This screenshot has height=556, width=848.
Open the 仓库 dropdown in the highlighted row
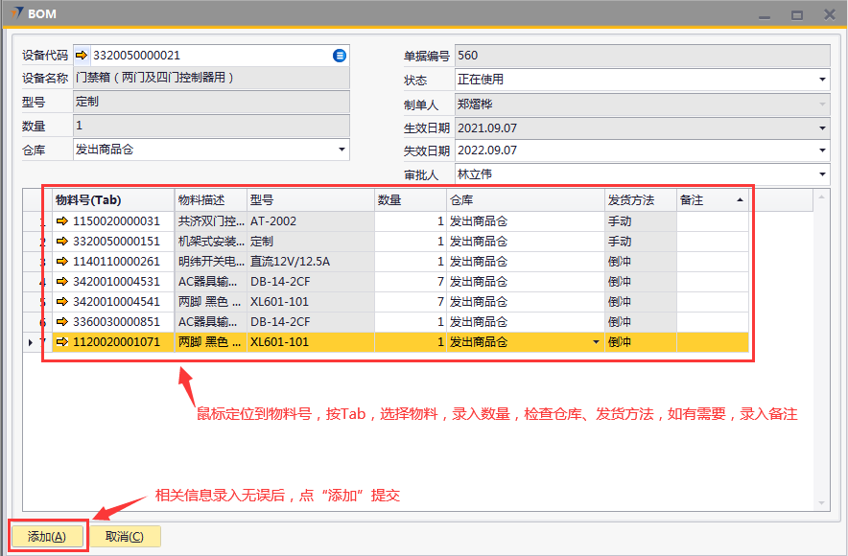[596, 342]
